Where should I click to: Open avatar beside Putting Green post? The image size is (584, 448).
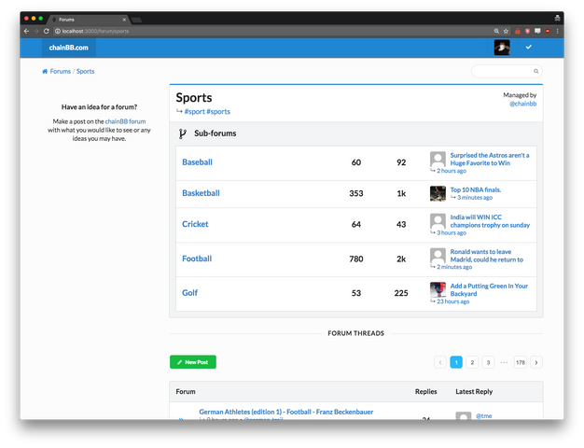coord(438,289)
